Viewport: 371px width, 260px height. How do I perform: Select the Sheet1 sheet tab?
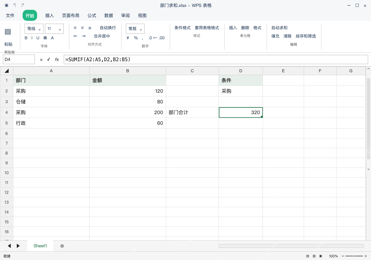(40, 246)
